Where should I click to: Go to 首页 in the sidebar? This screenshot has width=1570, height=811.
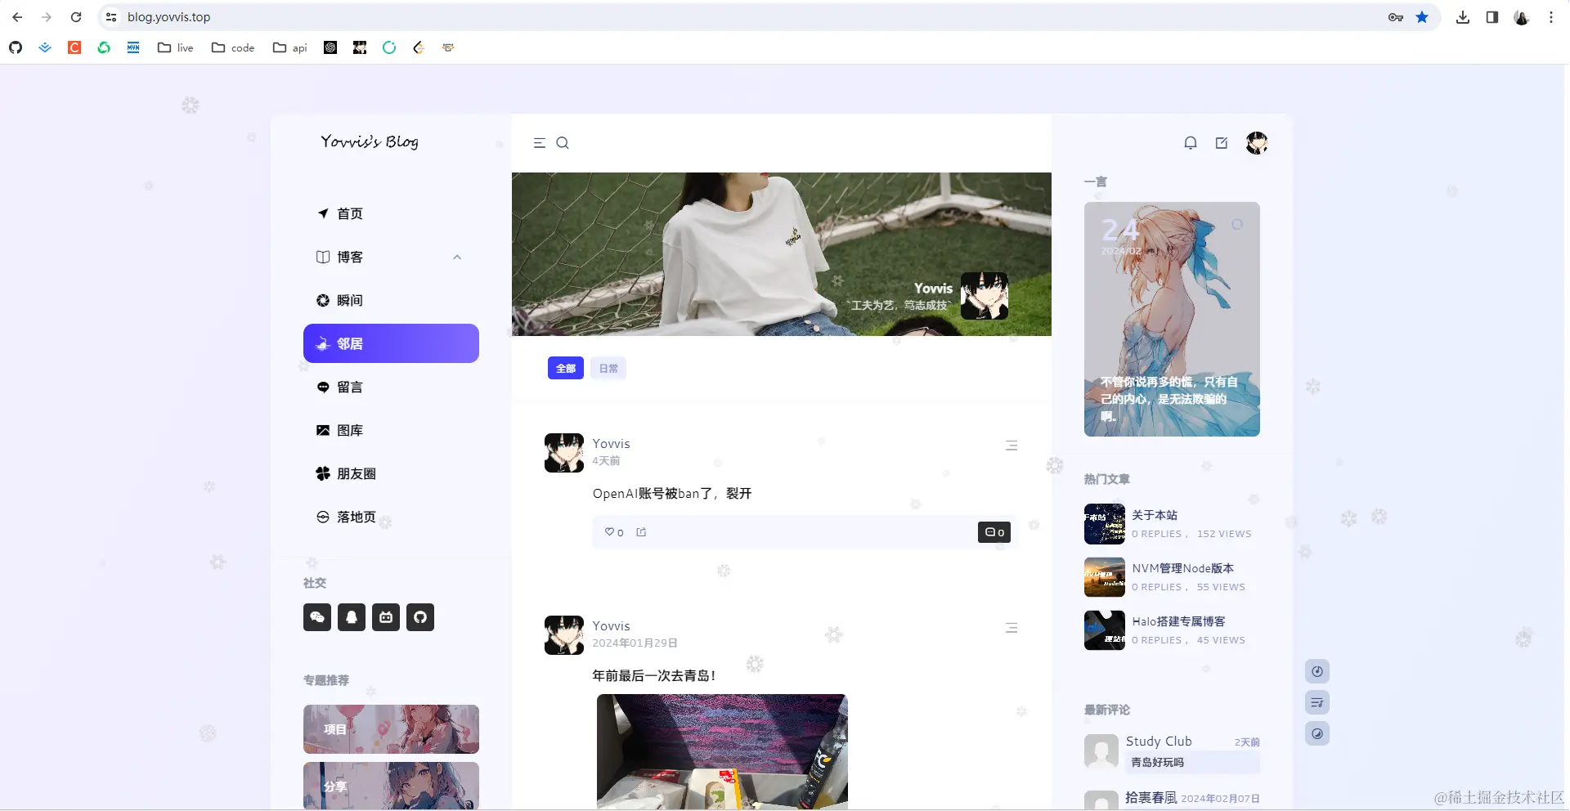[x=391, y=213]
